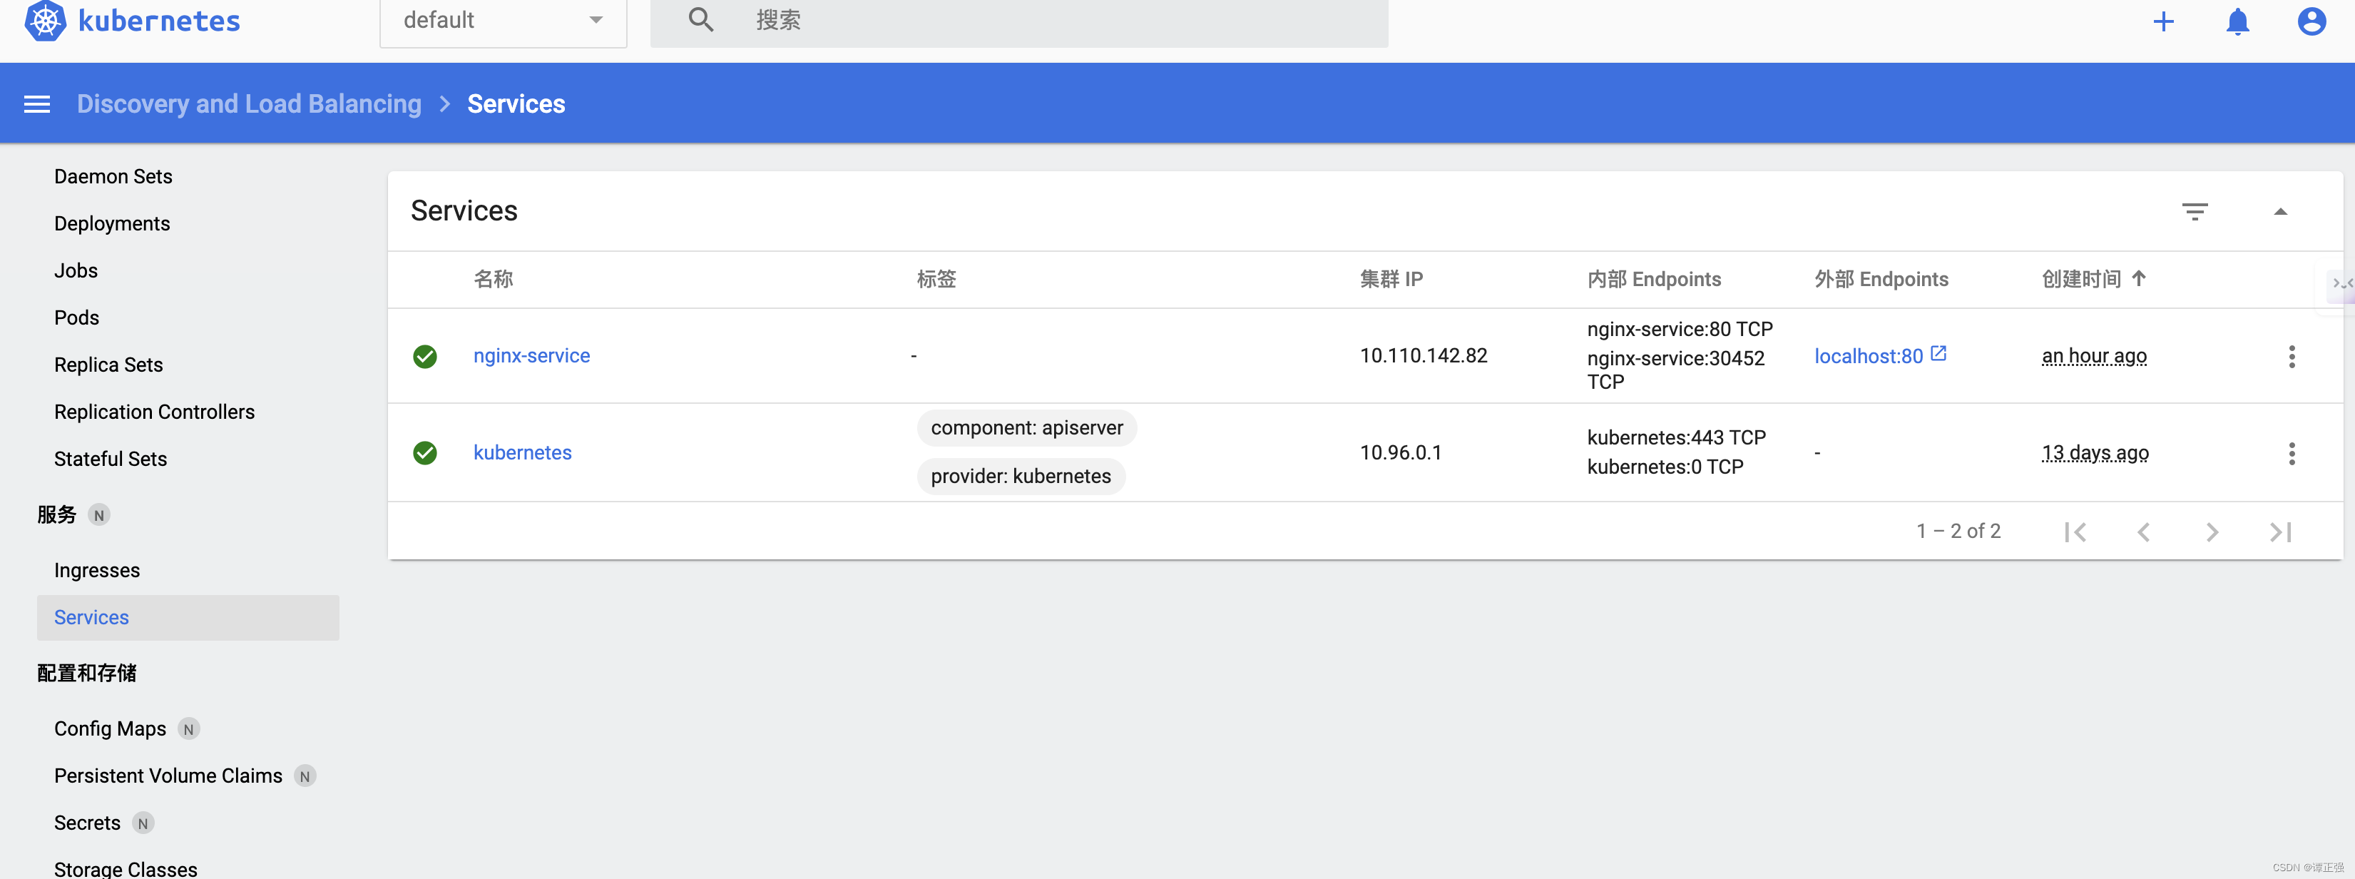Open Config Maps in sidebar
The image size is (2355, 879).
(110, 729)
